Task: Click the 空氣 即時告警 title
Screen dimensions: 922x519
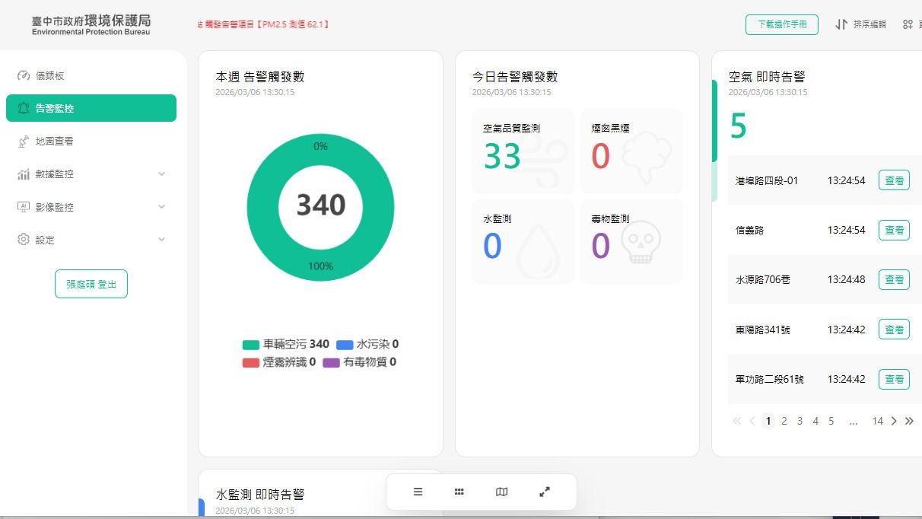Action: (767, 77)
